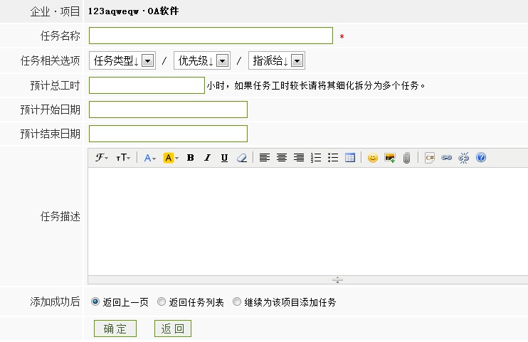Screen dimensions: 528x342
Task: Remove link with the broken chain icon
Action: [x=464, y=158]
